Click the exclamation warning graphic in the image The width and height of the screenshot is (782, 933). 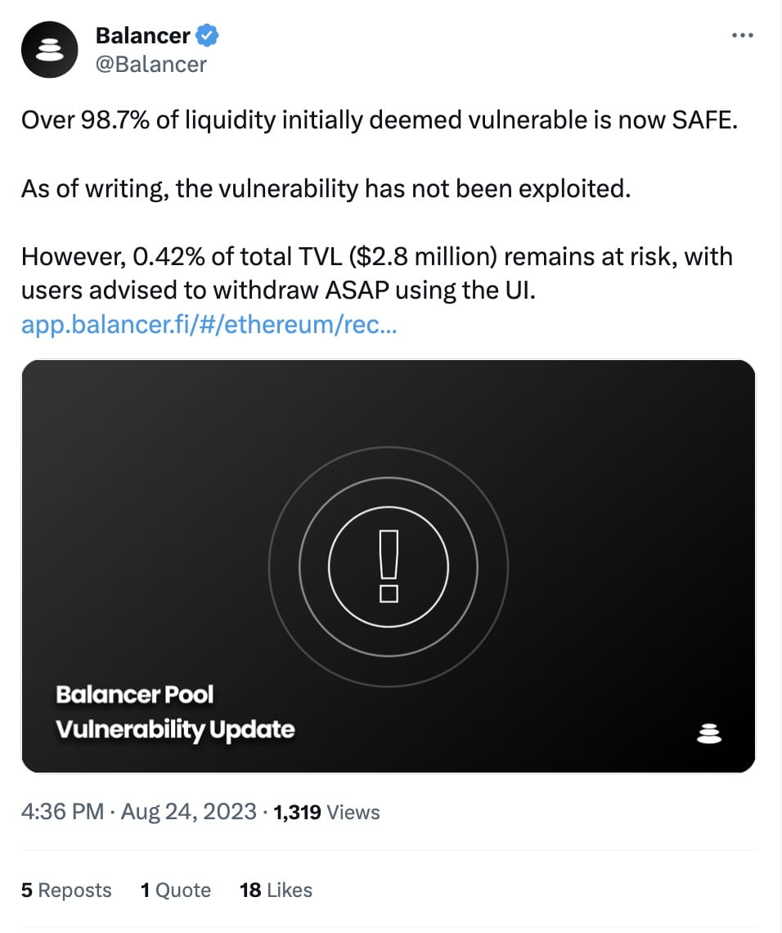(x=388, y=565)
